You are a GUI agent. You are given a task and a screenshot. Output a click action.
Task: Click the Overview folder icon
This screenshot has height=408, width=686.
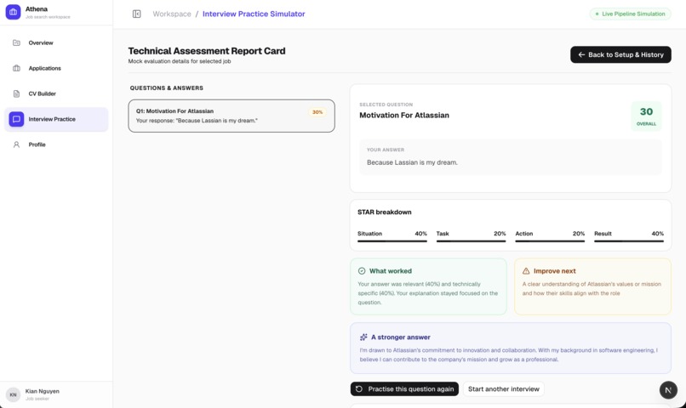point(16,42)
